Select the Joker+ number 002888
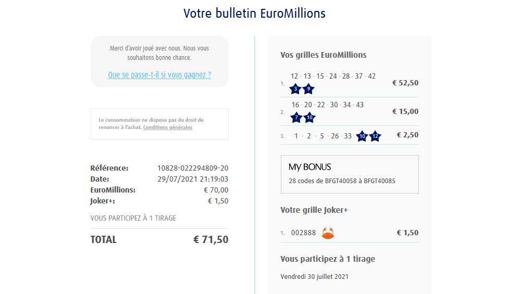510x294 pixels. coord(303,233)
